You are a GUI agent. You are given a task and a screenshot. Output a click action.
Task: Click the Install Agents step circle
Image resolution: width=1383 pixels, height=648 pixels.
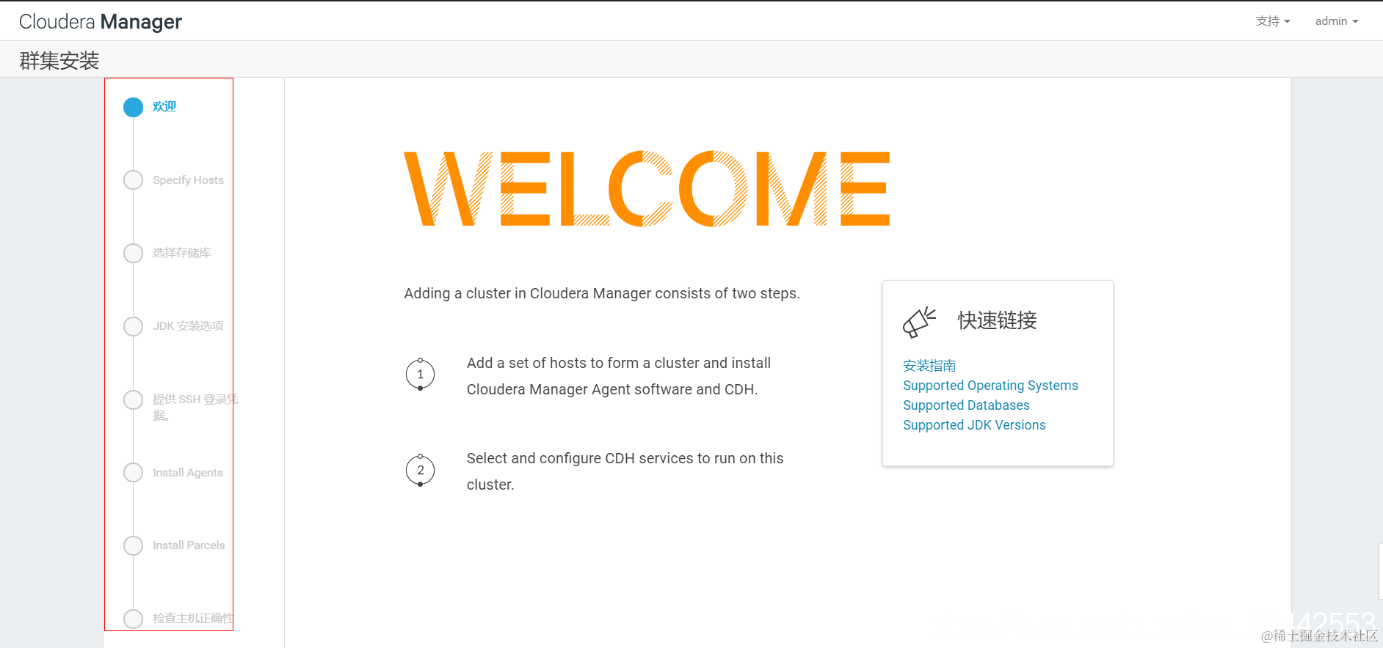click(x=133, y=473)
